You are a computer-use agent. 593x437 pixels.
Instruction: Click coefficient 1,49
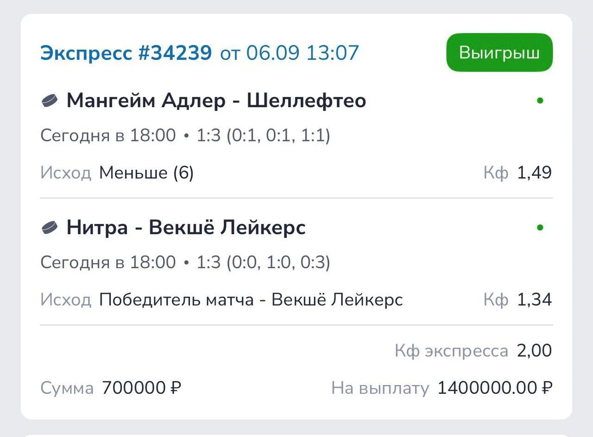coord(535,173)
